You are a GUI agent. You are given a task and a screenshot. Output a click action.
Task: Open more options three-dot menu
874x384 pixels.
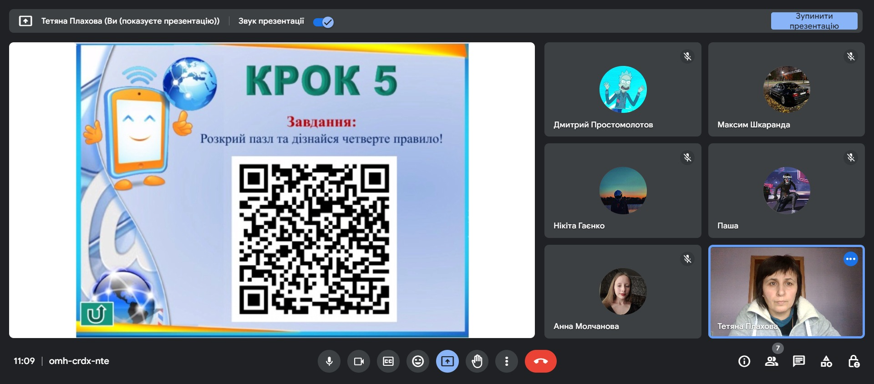click(507, 361)
